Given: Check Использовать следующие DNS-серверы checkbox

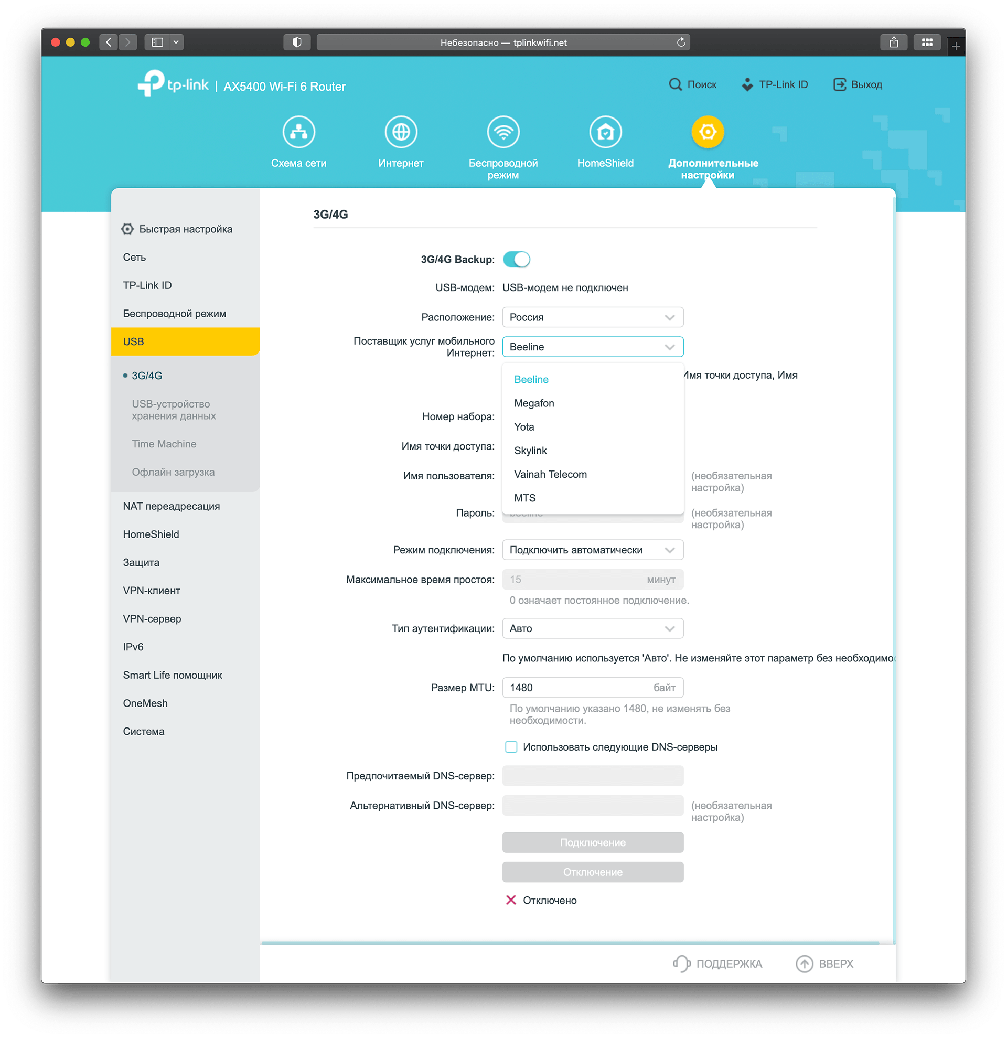Looking at the screenshot, I should coord(511,747).
